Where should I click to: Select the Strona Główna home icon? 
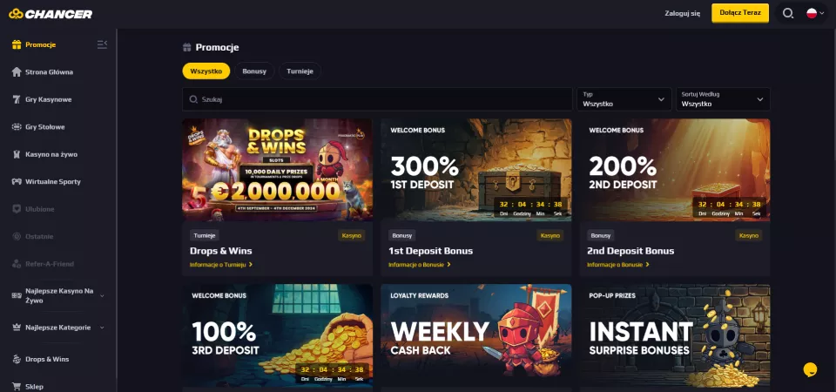(x=17, y=72)
